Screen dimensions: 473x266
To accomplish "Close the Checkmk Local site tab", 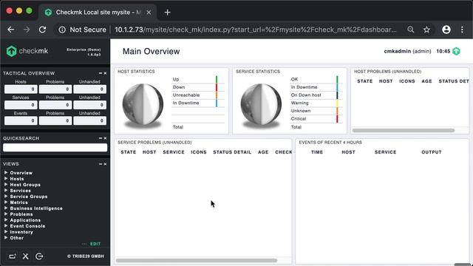I will (149, 13).
